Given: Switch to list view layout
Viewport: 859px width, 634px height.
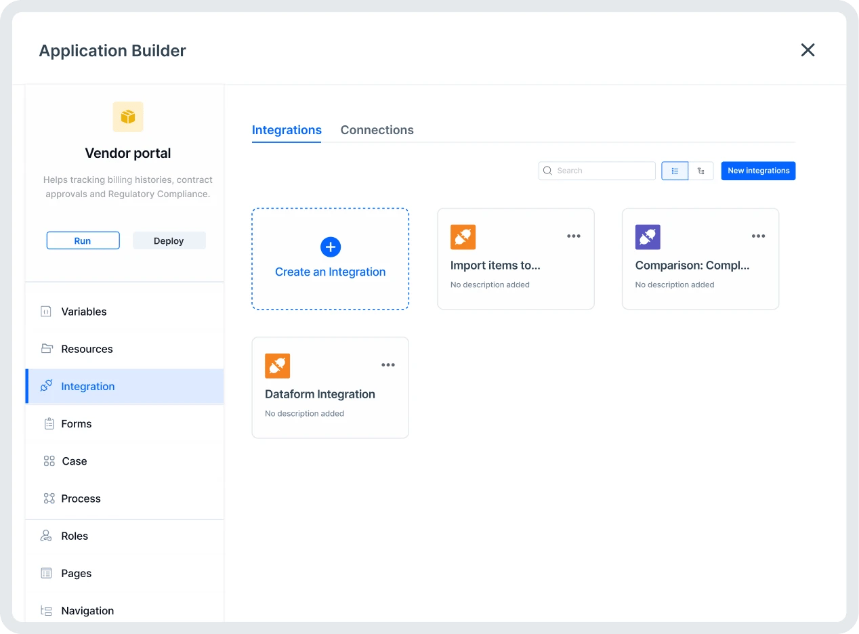Looking at the screenshot, I should (675, 171).
